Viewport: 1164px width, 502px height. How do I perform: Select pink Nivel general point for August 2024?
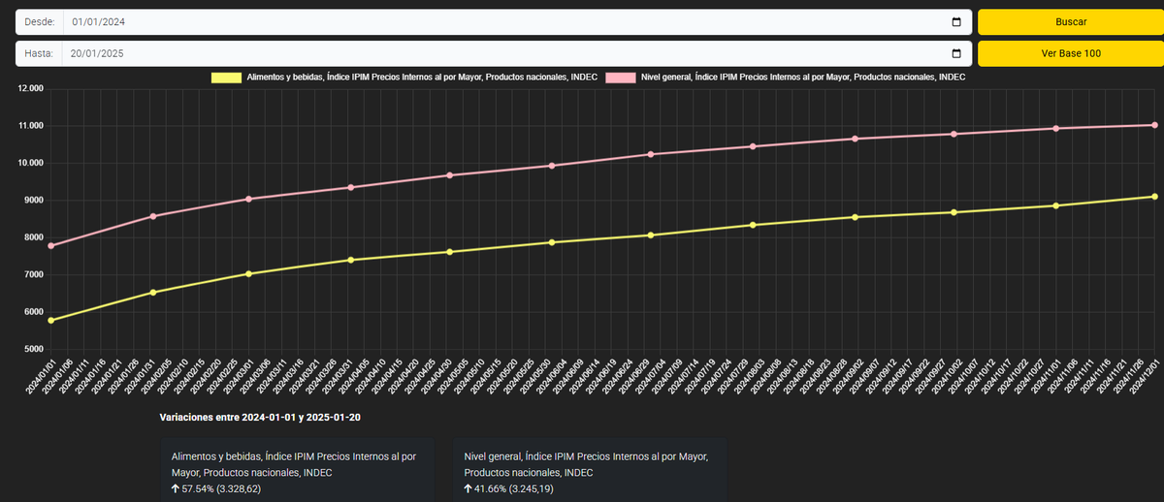[753, 146]
